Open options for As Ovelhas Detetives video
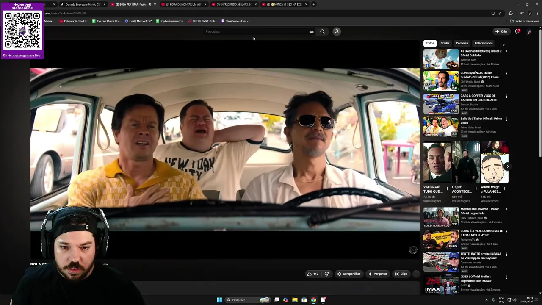This screenshot has width=542, height=305. [506, 52]
